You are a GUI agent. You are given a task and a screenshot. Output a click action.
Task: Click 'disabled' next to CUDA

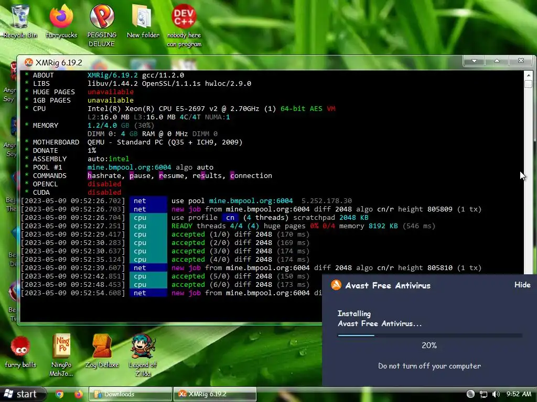pyautogui.click(x=104, y=193)
